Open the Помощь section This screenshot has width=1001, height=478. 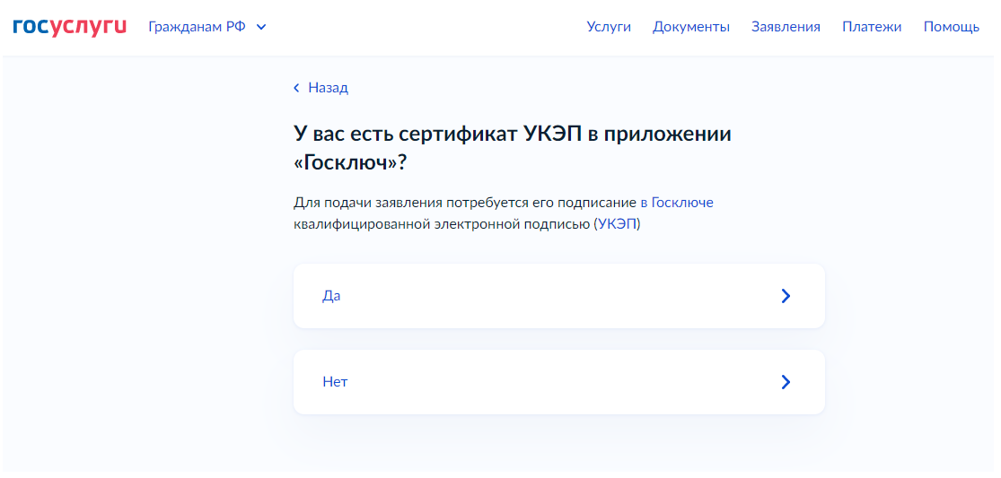952,27
